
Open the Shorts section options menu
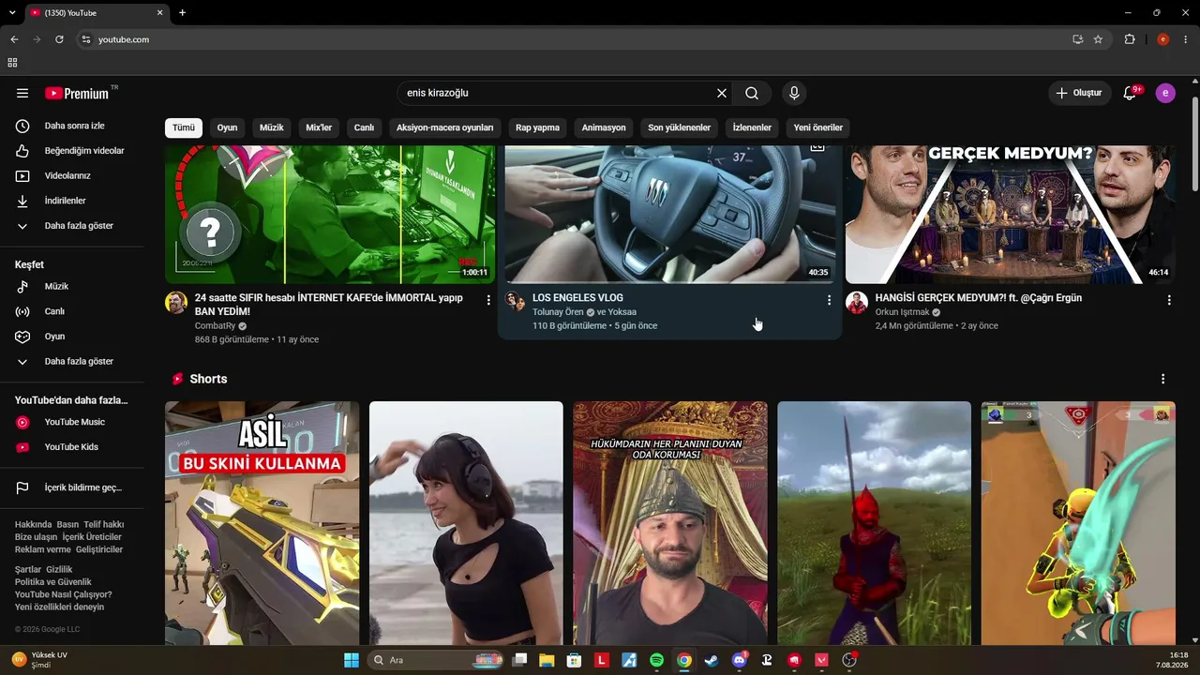click(1163, 379)
